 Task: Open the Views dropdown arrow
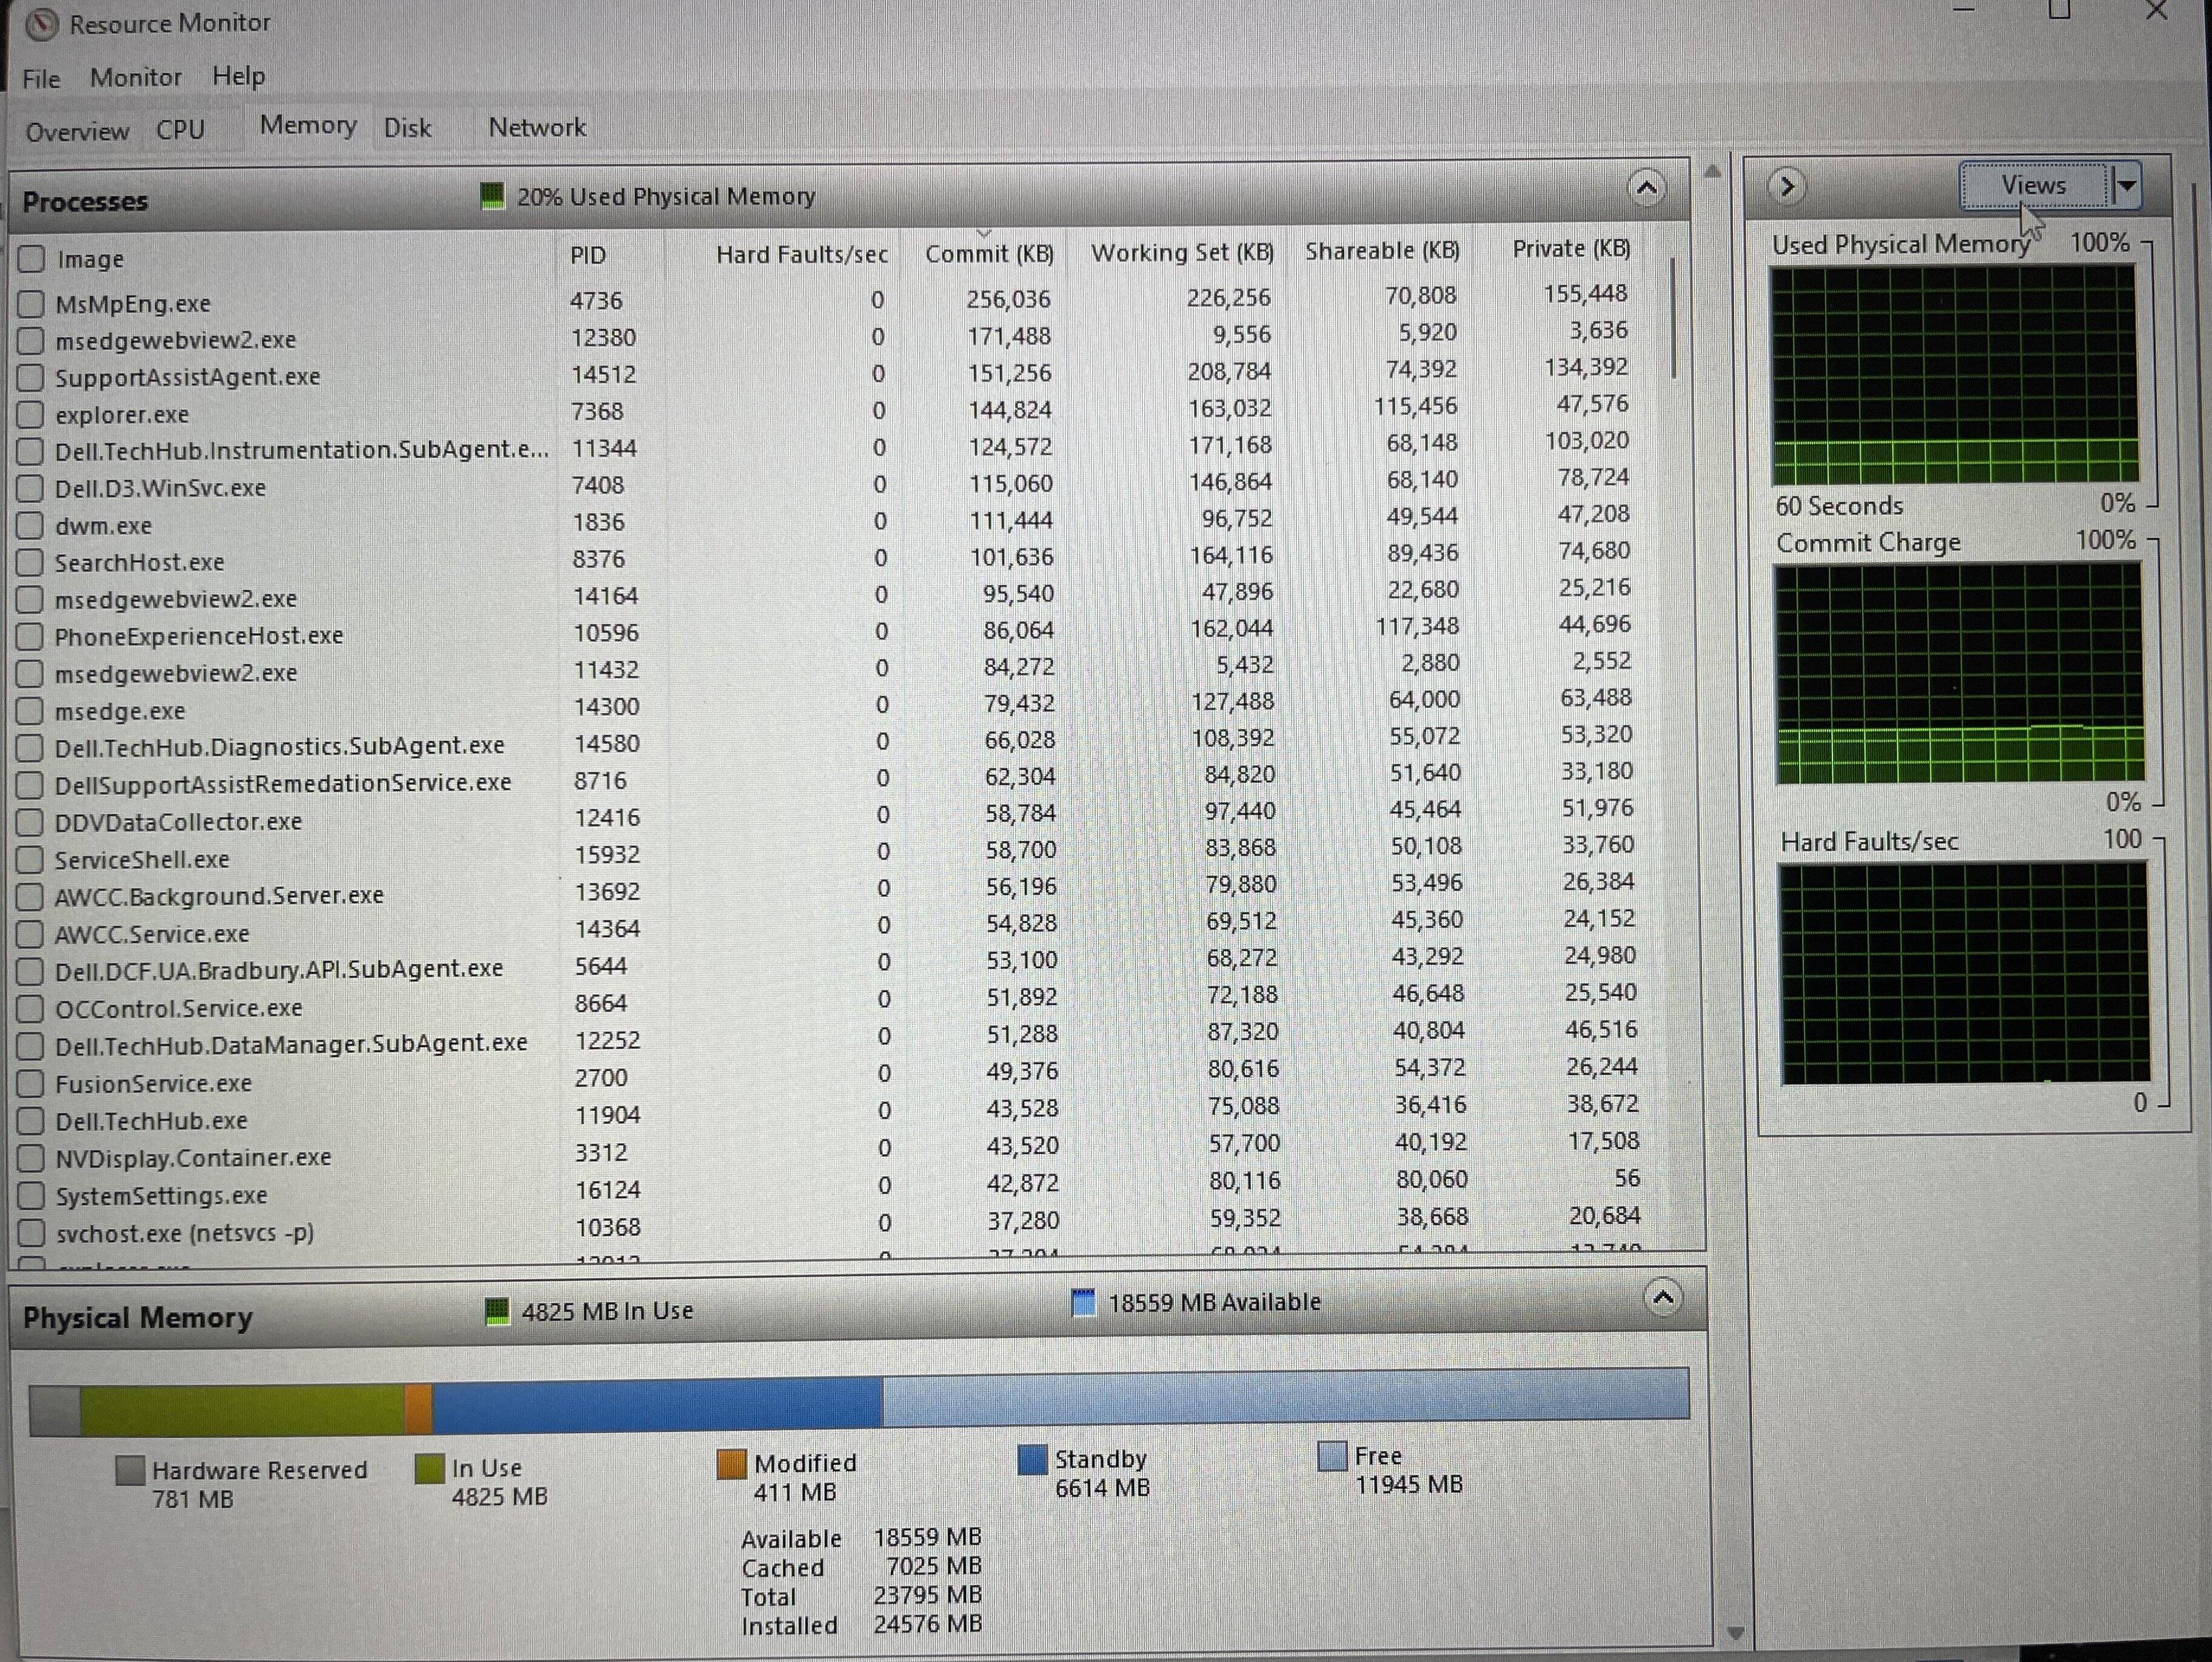click(2128, 185)
